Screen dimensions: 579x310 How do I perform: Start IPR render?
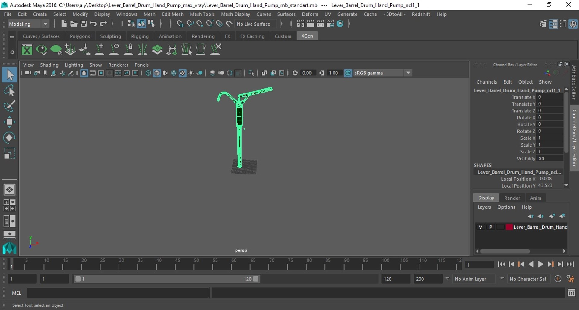[320, 24]
